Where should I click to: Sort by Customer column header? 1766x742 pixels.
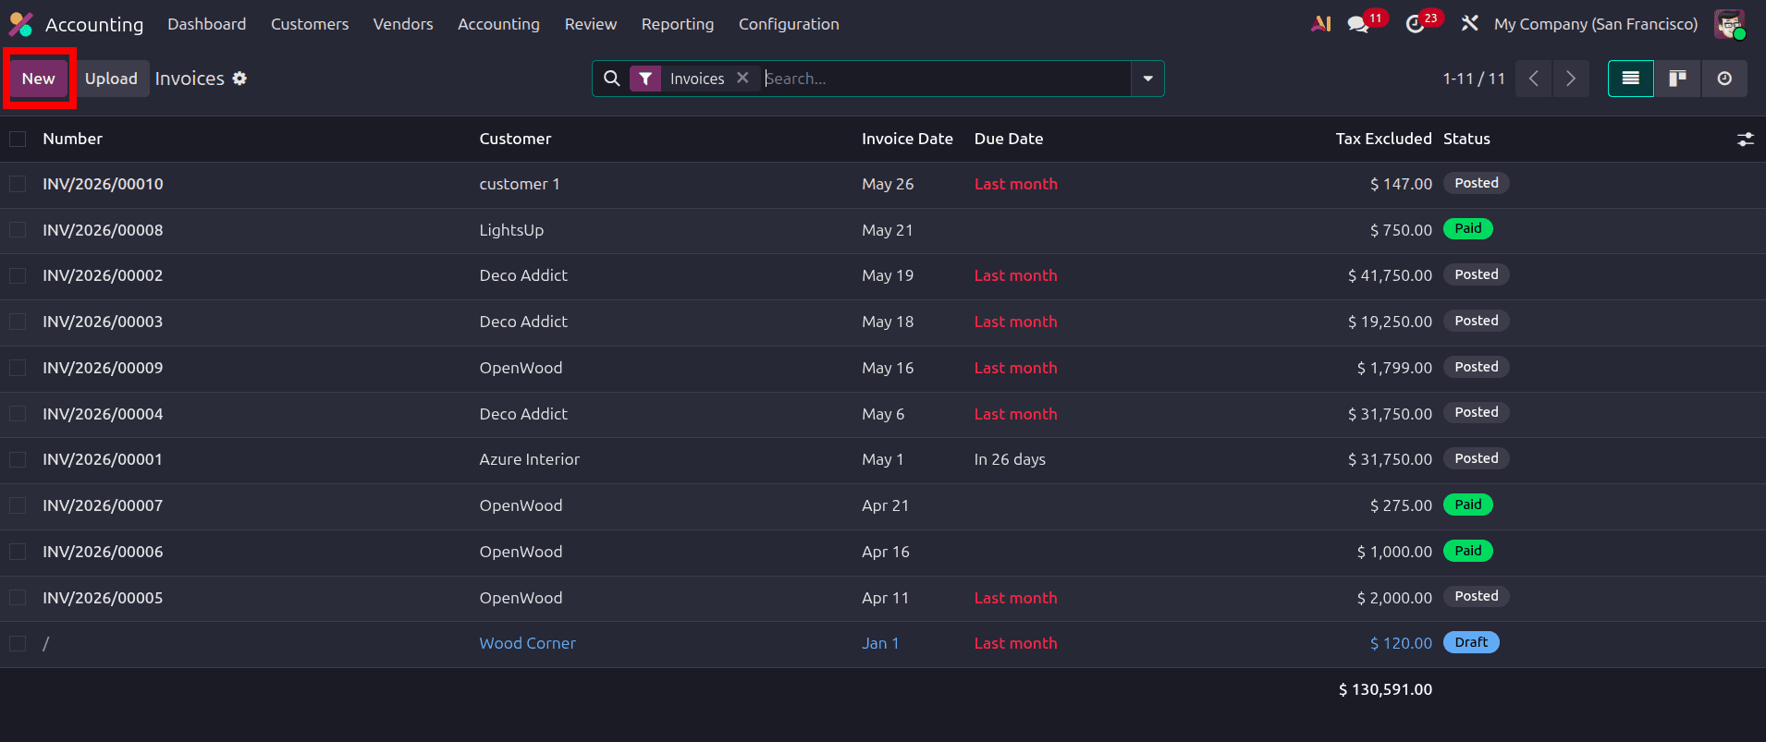tap(515, 139)
